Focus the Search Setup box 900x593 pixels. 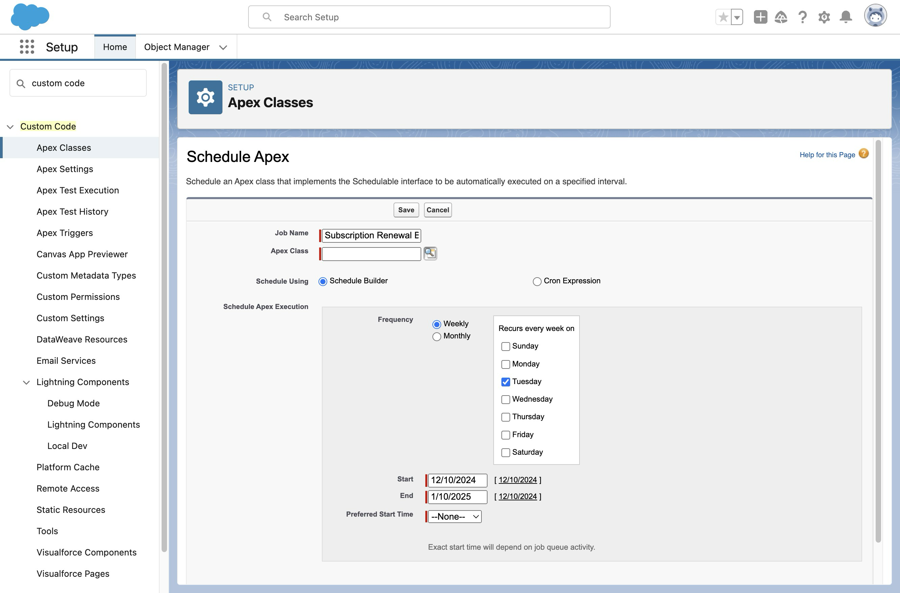[x=429, y=17]
